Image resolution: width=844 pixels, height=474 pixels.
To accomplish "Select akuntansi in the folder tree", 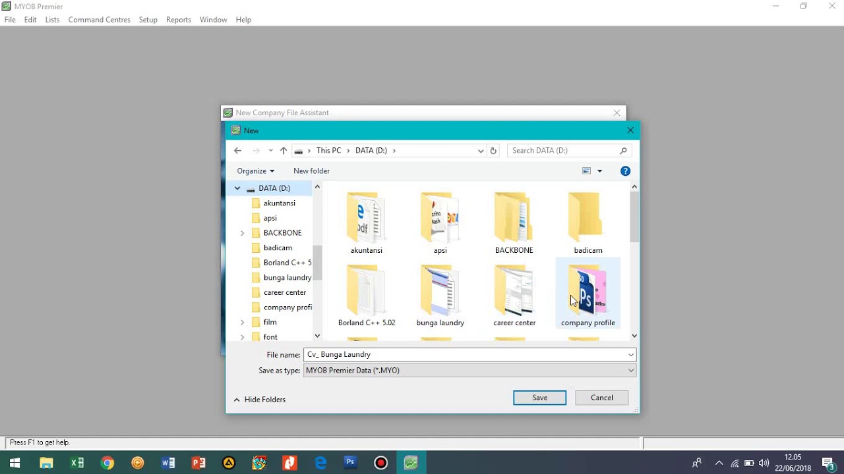I will 280,203.
